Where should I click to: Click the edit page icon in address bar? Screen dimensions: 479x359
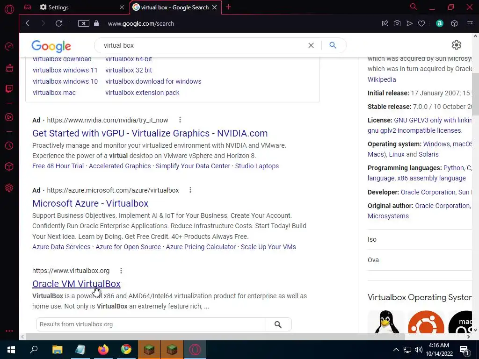(x=385, y=23)
